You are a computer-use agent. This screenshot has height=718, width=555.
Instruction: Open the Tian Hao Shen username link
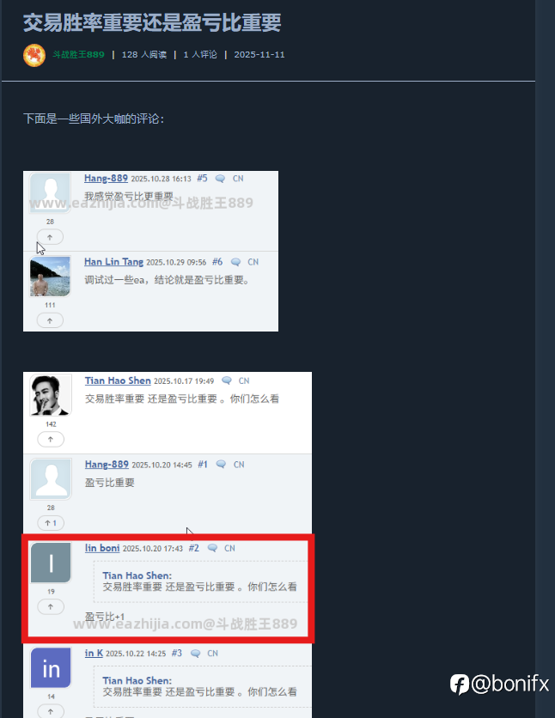point(118,380)
